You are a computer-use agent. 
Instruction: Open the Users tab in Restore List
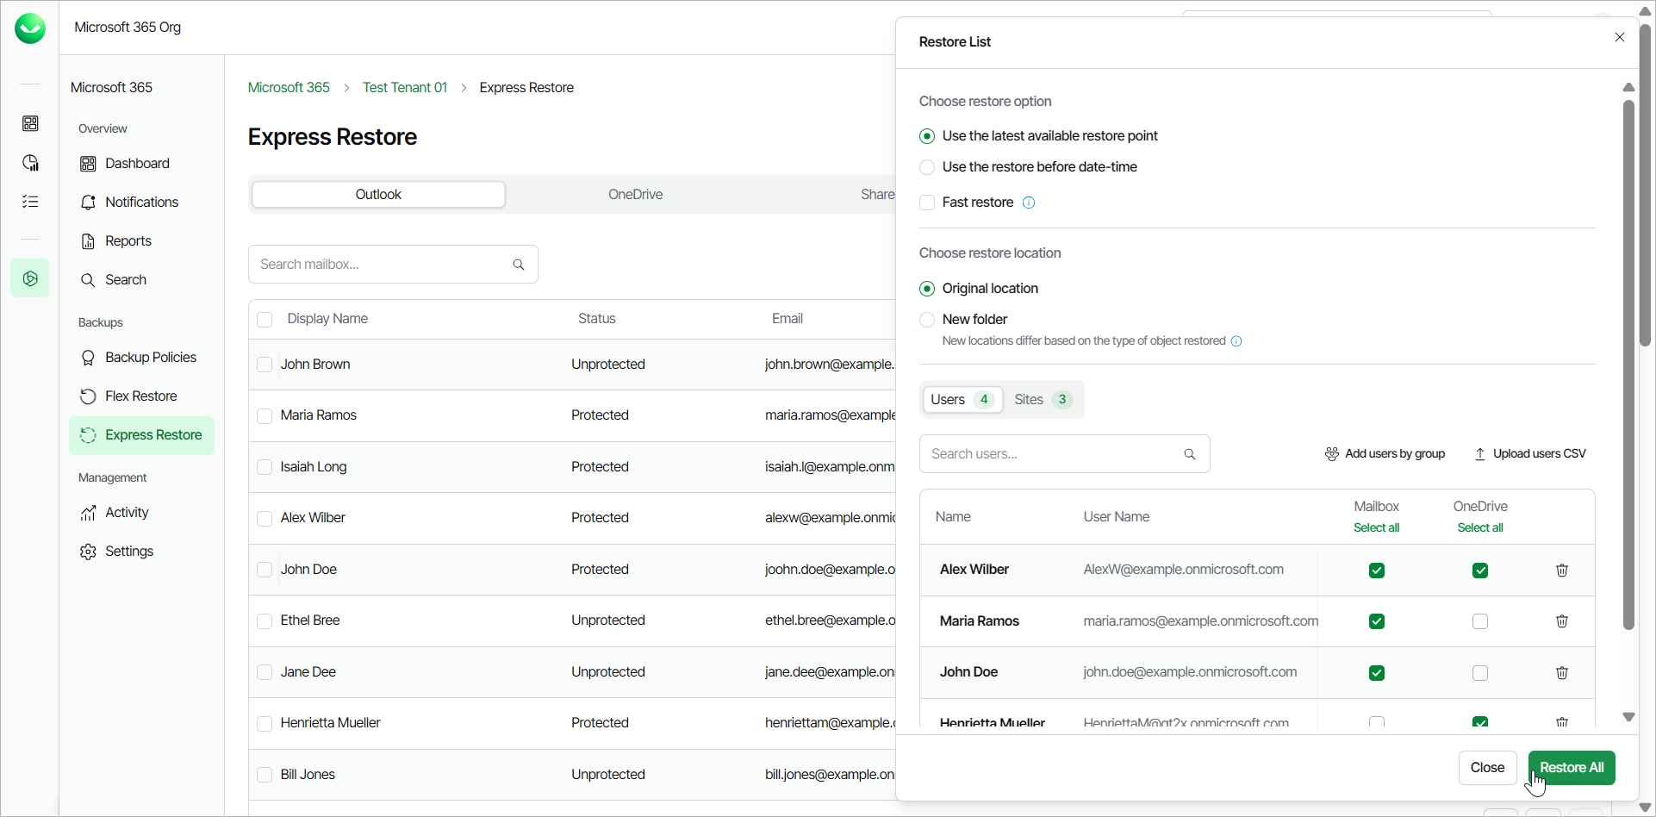[x=962, y=400]
